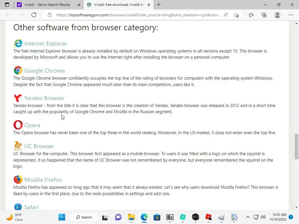View site information lock icon
Viewport: 299px width, 224px height.
pos(50,15)
